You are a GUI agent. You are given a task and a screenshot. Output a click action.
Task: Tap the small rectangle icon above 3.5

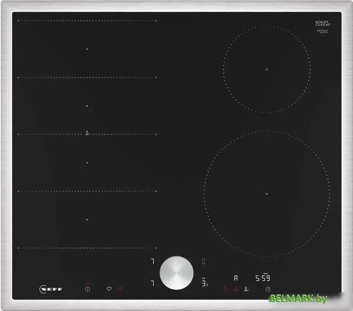pyautogui.click(x=204, y=261)
